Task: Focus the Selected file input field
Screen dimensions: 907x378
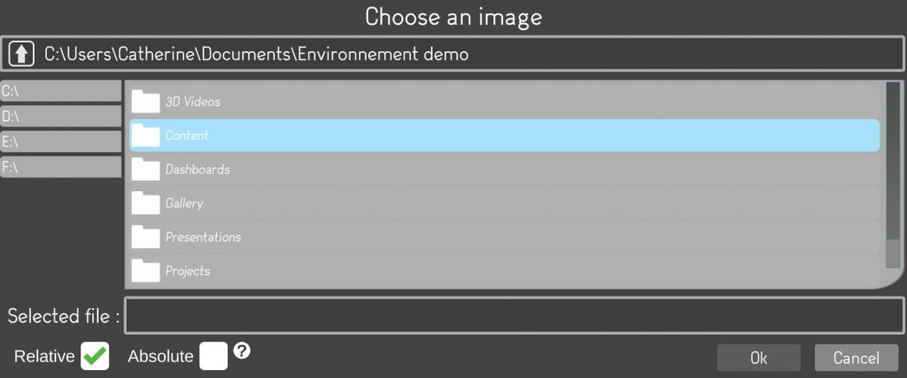Action: tap(515, 315)
